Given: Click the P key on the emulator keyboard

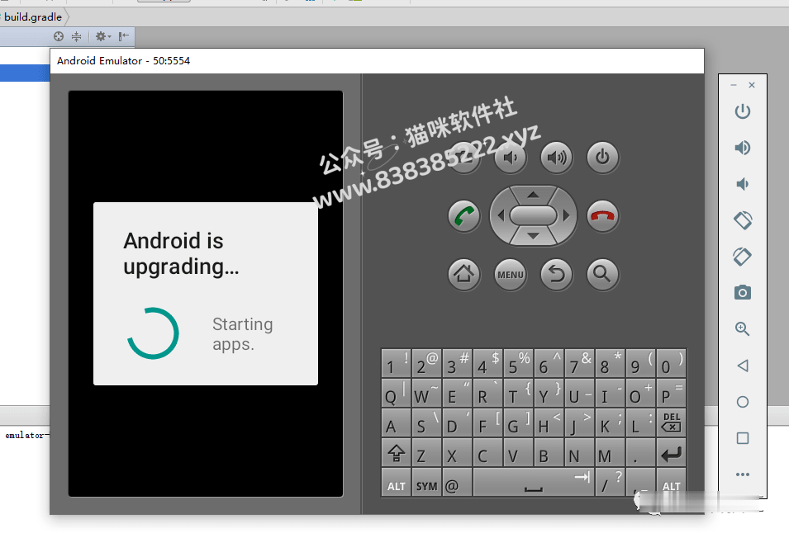Looking at the screenshot, I should pos(671,394).
